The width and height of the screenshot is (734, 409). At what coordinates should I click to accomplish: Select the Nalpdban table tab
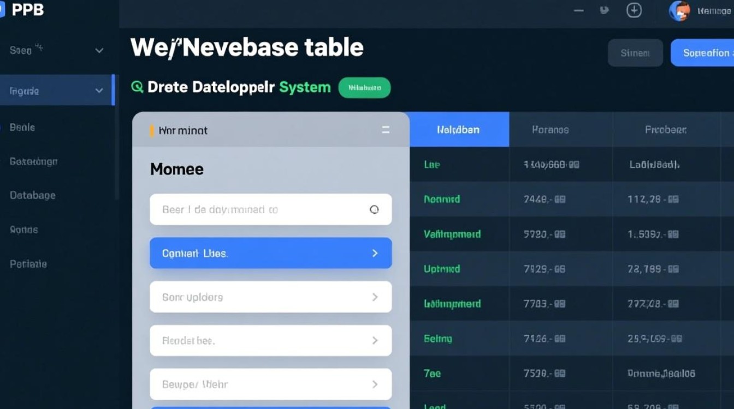coord(459,130)
